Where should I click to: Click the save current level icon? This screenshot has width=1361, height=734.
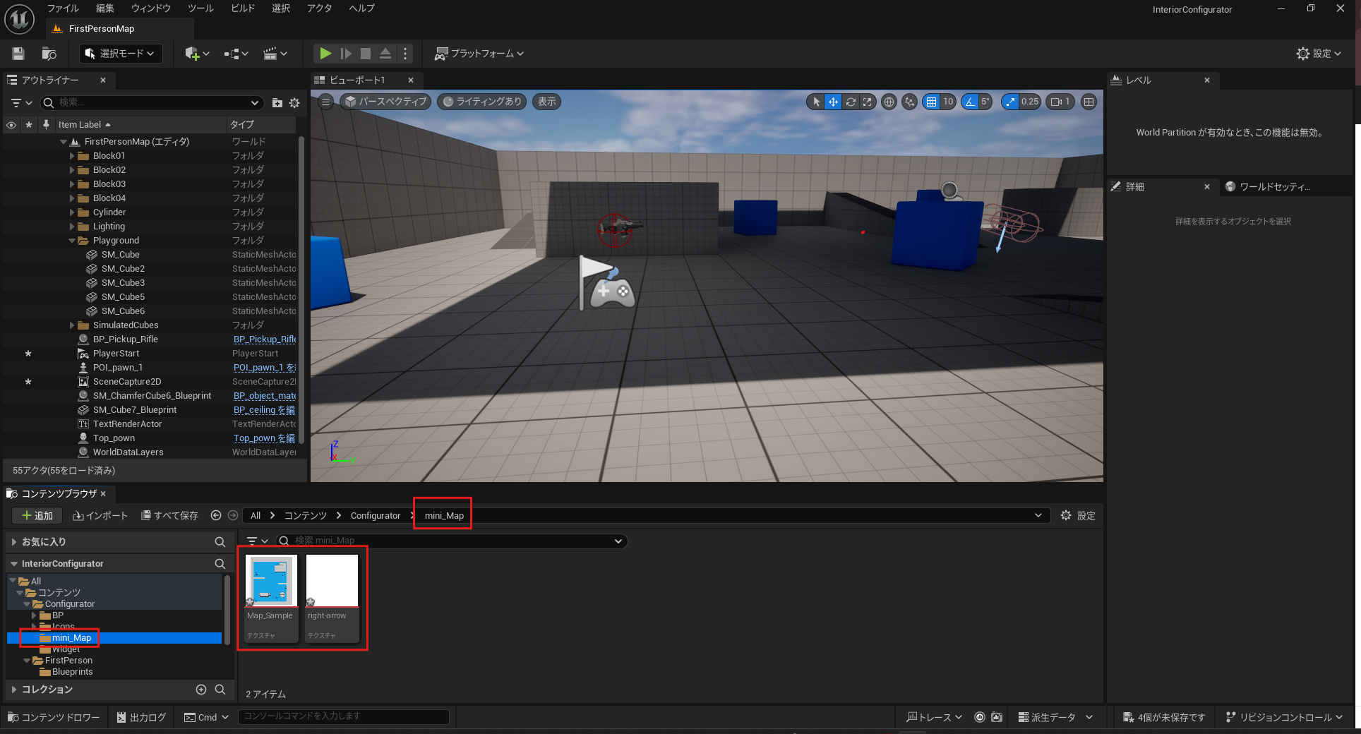click(x=17, y=53)
